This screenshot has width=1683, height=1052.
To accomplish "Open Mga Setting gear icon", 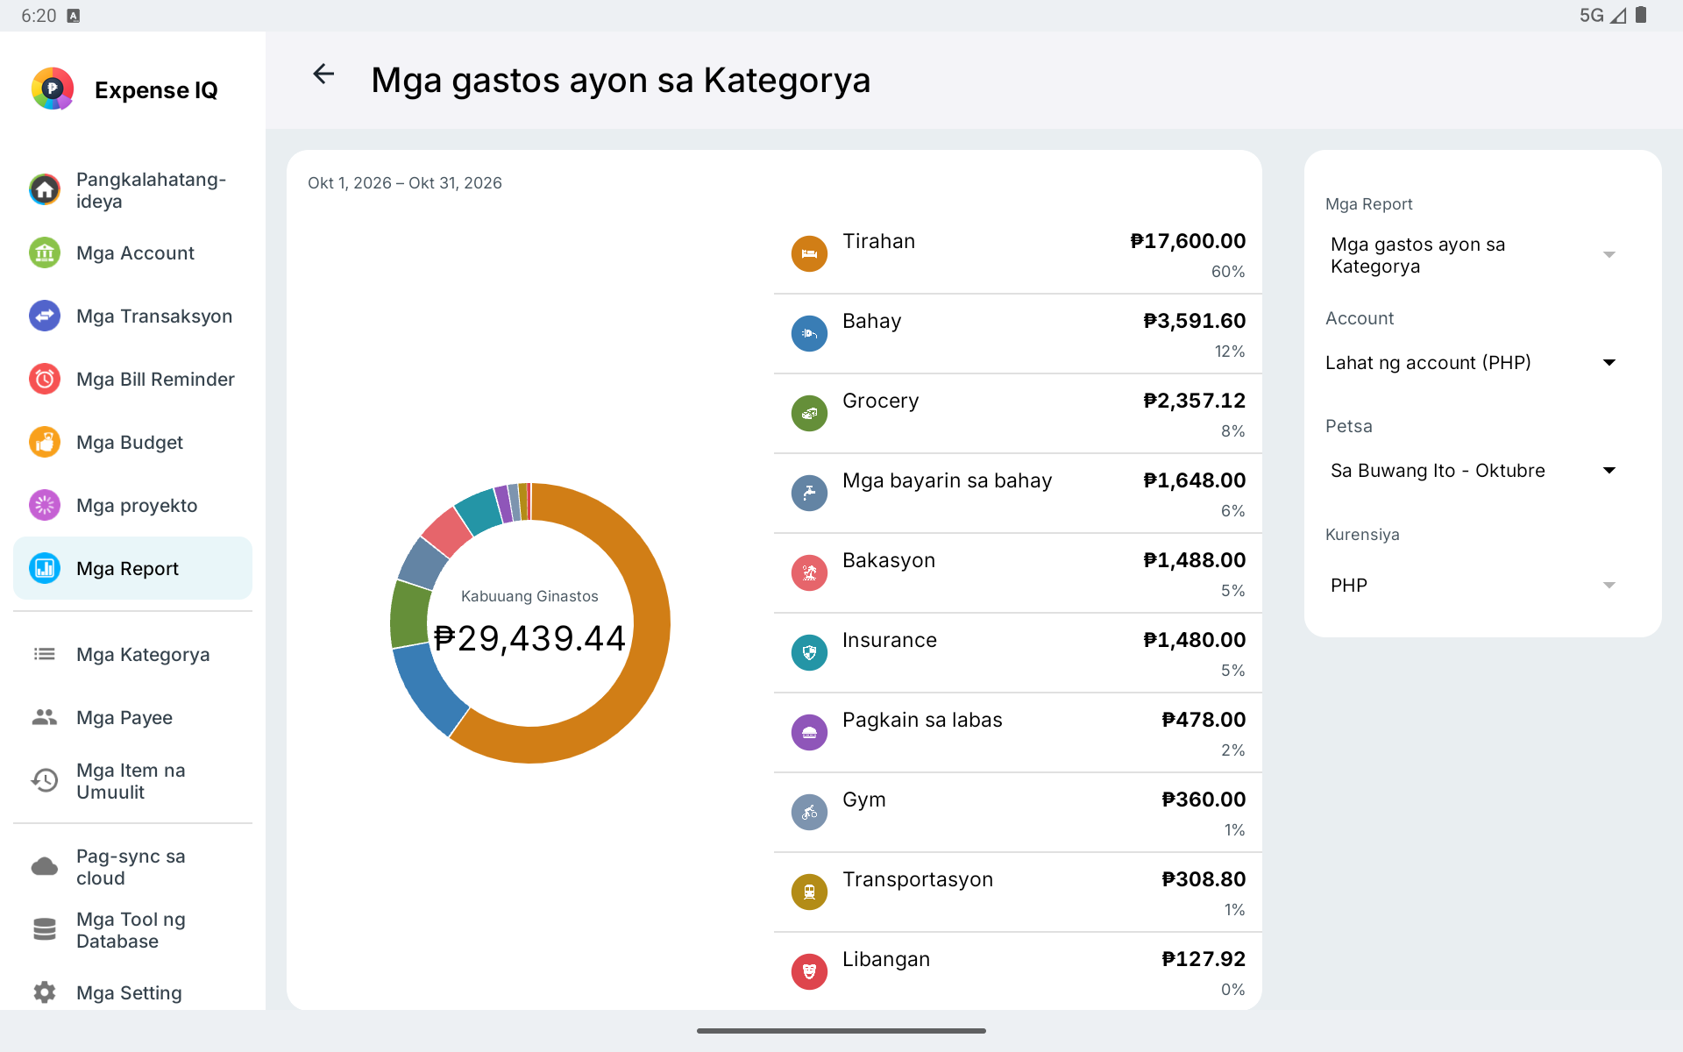I will tap(45, 992).
